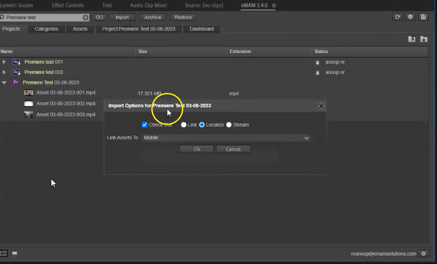The image size is (437, 264).
Task: Click After Effects icon for Premiere test 002
Action: pyautogui.click(x=16, y=72)
